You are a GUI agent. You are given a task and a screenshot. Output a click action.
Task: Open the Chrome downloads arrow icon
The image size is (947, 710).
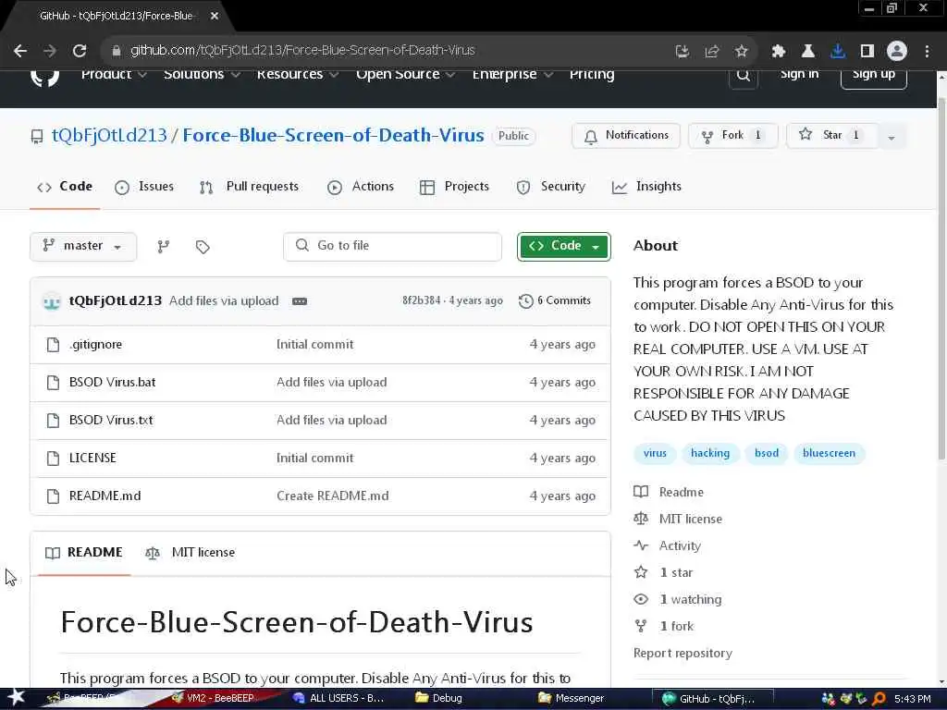(838, 51)
